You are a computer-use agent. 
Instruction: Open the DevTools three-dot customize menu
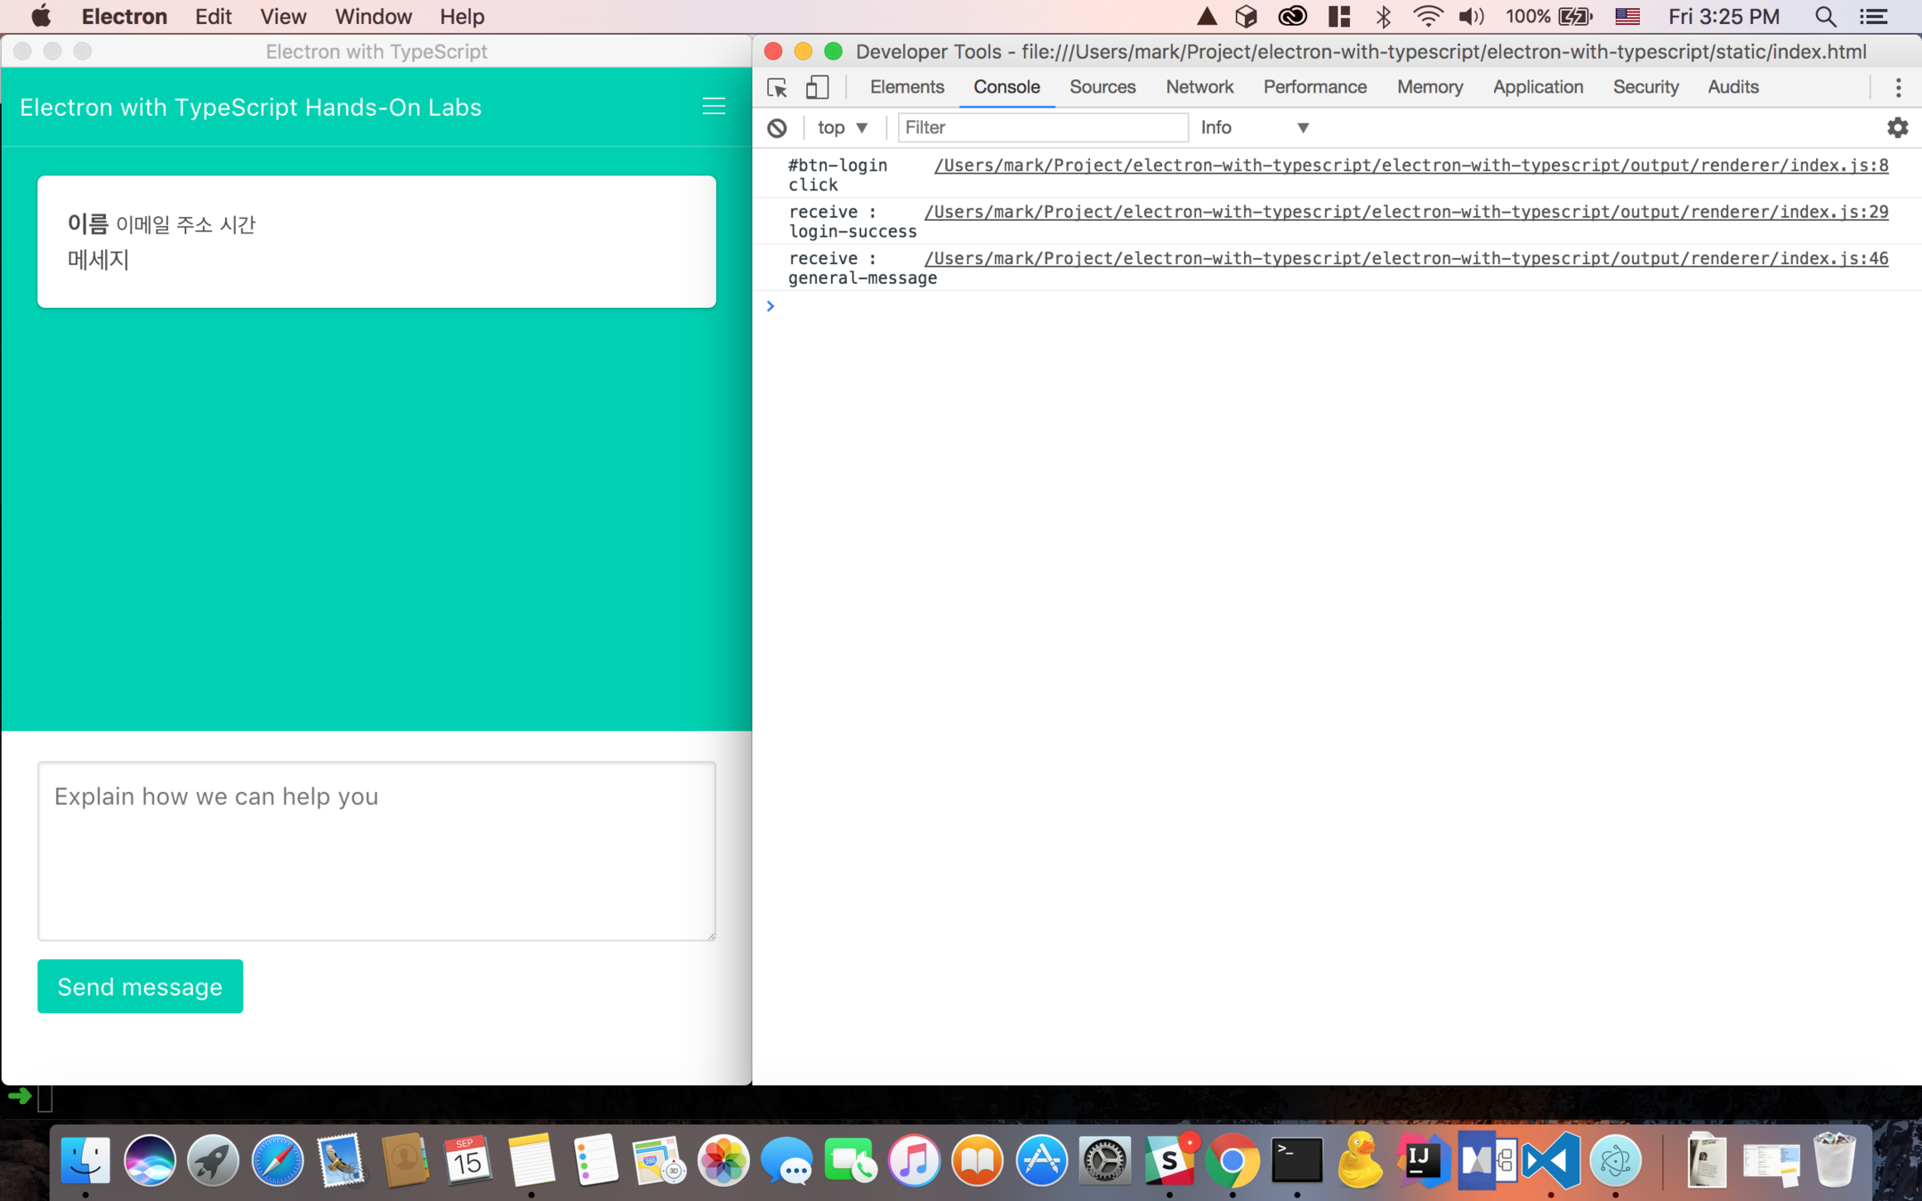pyautogui.click(x=1898, y=87)
